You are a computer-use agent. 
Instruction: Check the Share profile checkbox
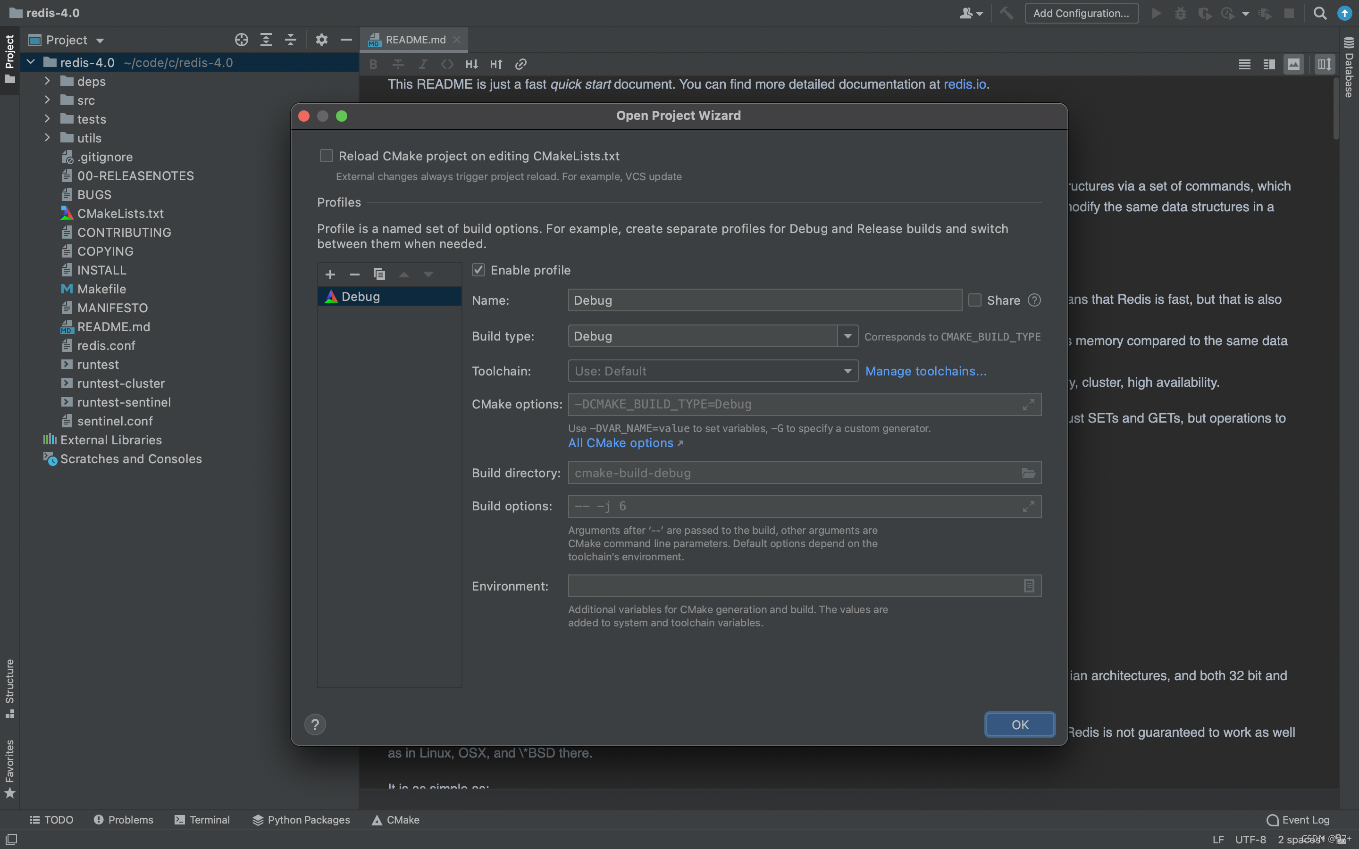[975, 300]
